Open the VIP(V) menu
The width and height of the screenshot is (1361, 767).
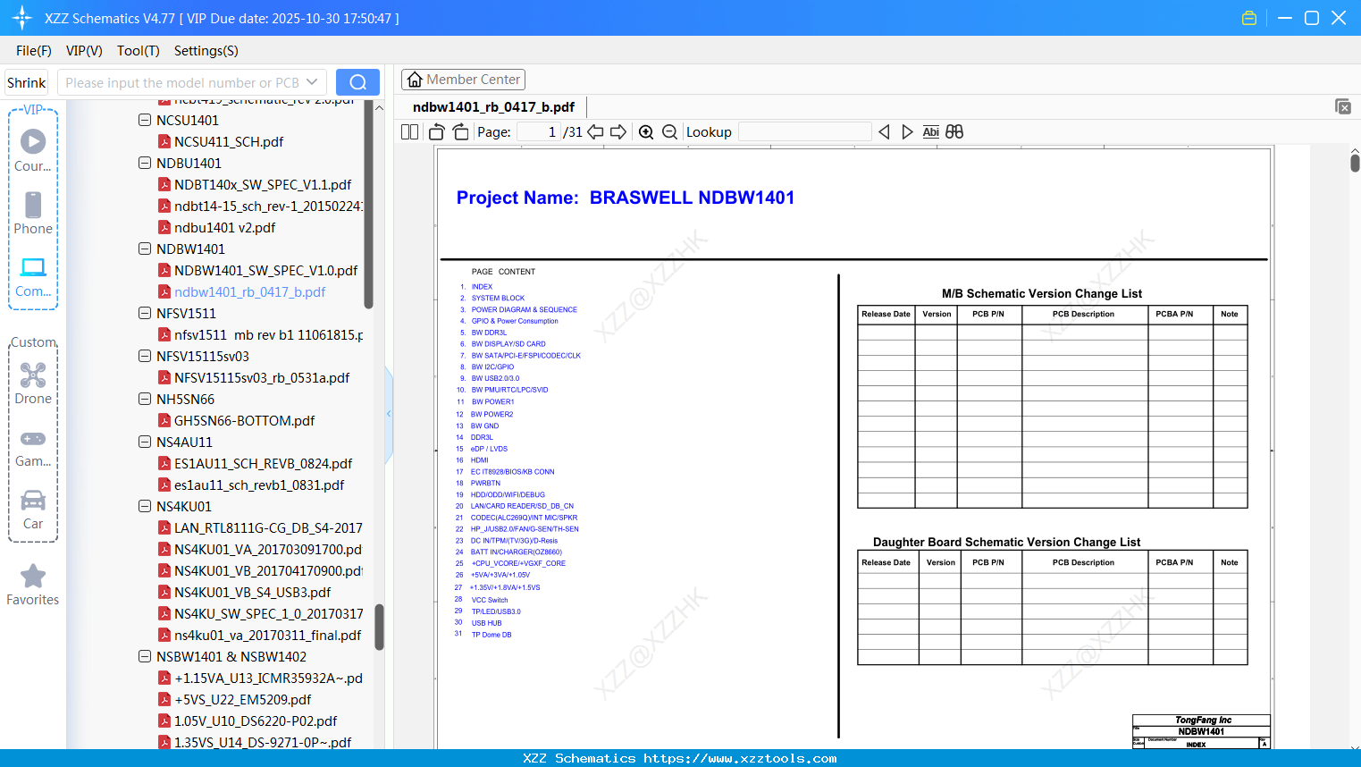click(x=84, y=51)
